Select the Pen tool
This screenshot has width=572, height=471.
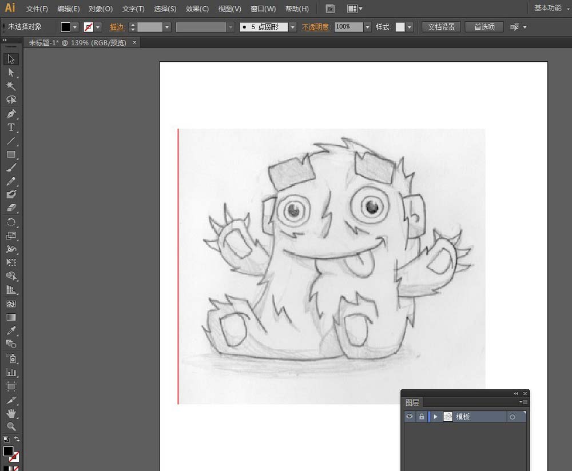[11, 114]
